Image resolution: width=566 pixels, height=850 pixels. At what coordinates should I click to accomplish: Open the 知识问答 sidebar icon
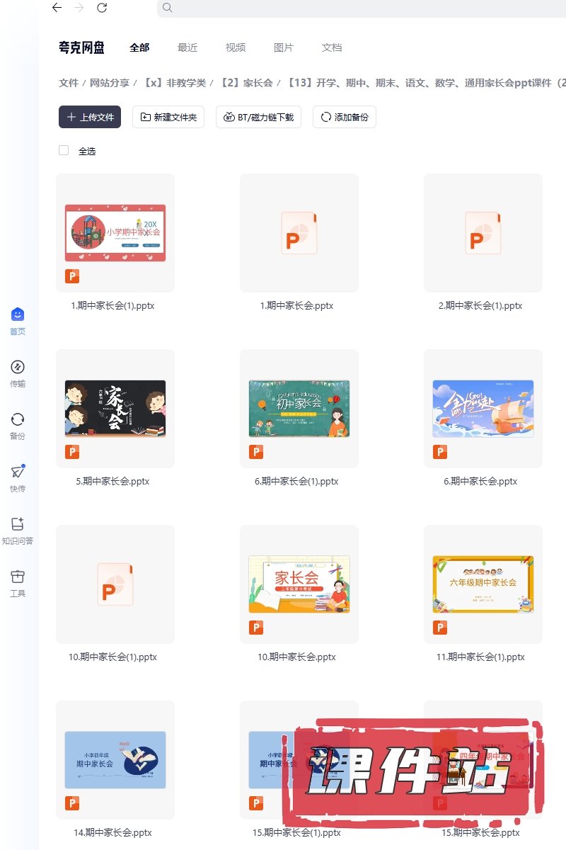(x=18, y=525)
